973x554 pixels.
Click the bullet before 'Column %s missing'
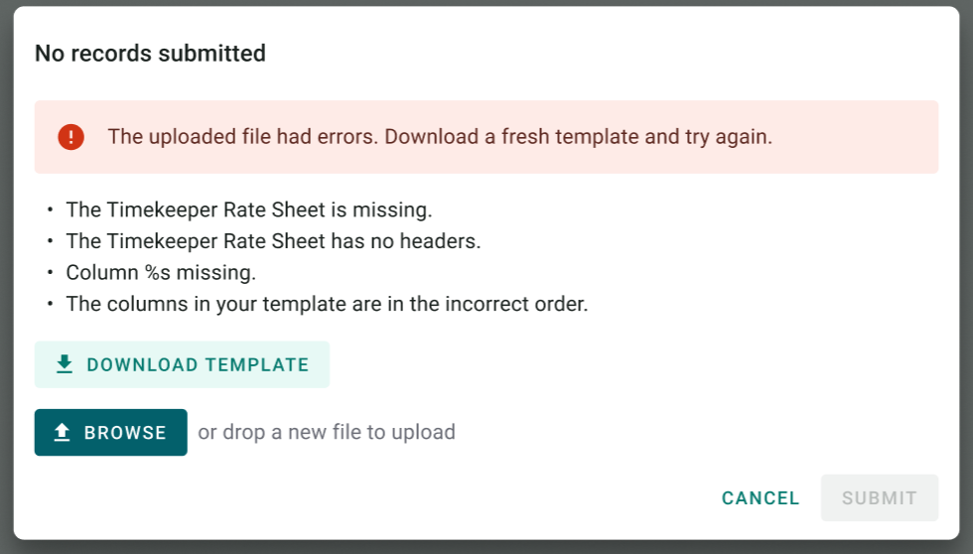click(x=51, y=272)
